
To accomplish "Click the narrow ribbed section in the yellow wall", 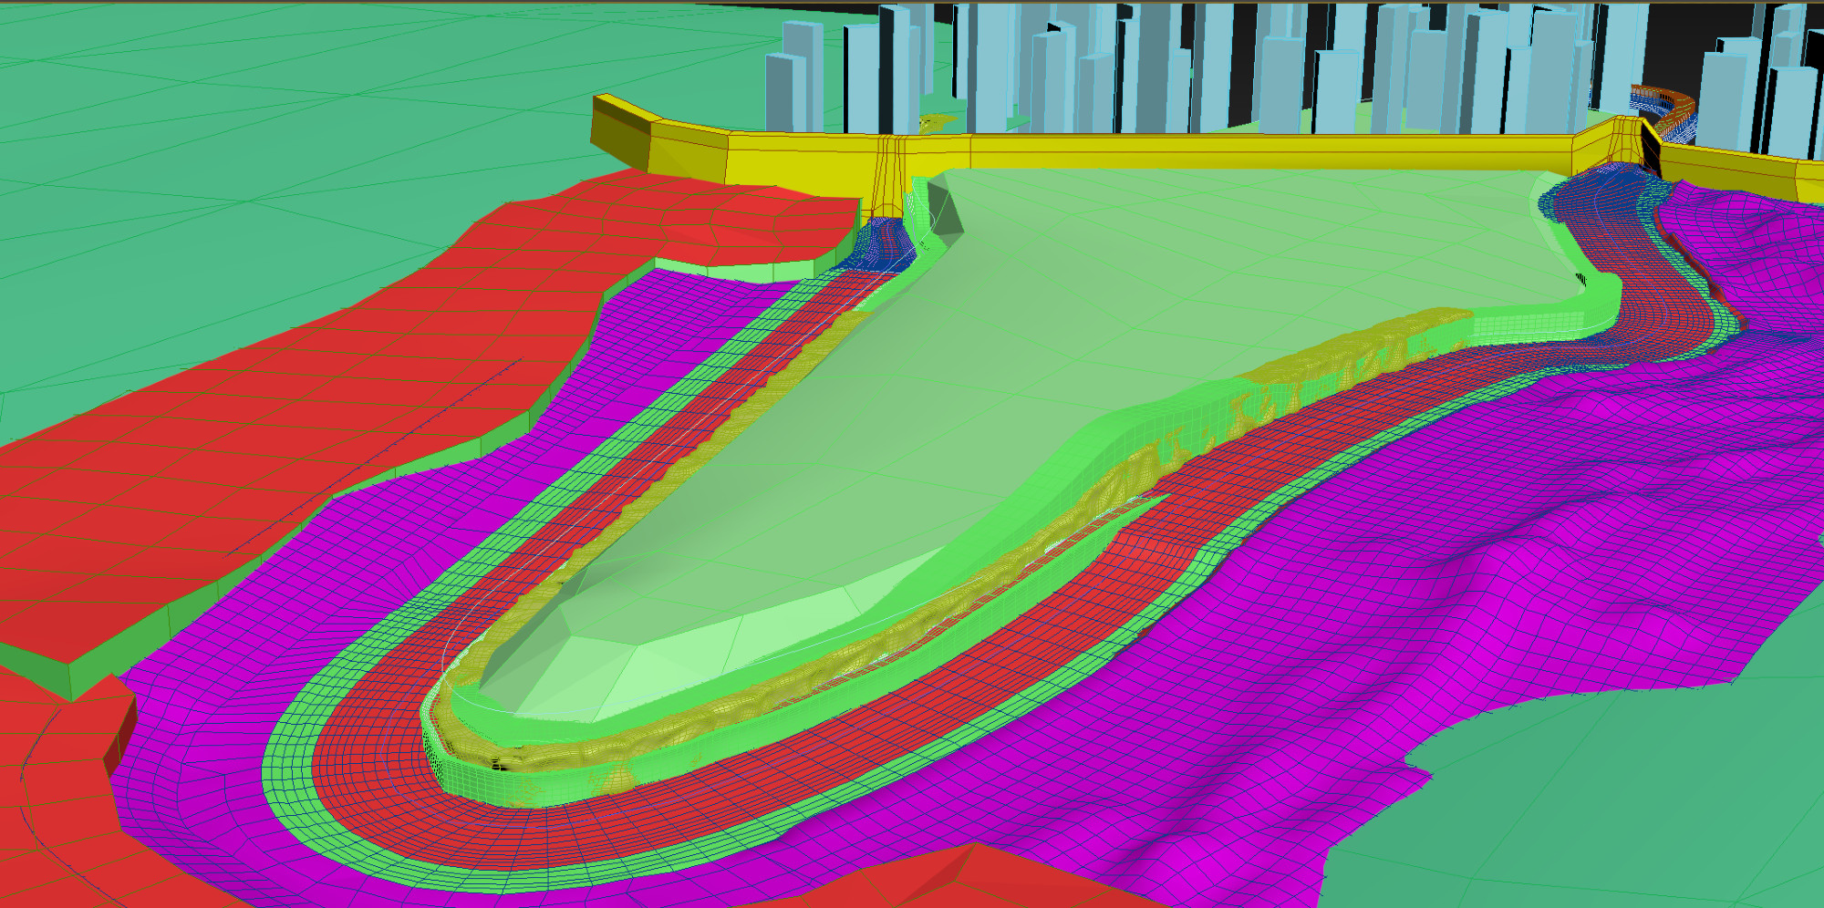I will pyautogui.click(x=890, y=173).
